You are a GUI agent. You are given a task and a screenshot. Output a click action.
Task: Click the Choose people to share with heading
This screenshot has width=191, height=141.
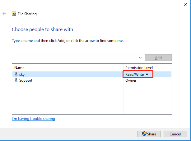42,30
